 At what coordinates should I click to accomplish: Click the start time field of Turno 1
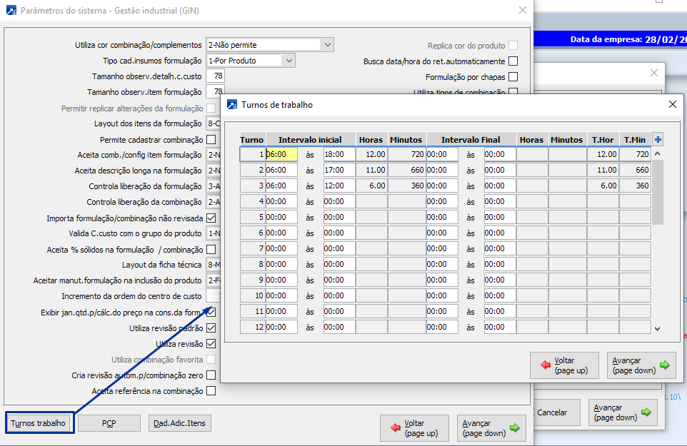tap(281, 154)
